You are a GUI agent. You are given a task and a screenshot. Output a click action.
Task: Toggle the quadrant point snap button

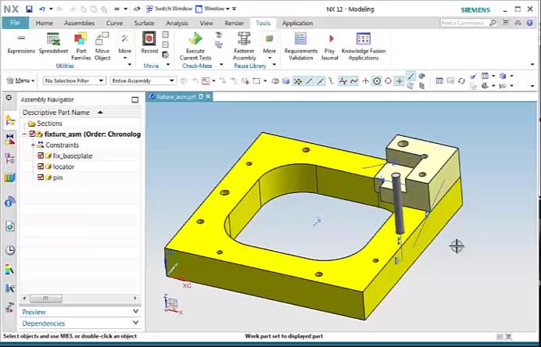pos(388,81)
